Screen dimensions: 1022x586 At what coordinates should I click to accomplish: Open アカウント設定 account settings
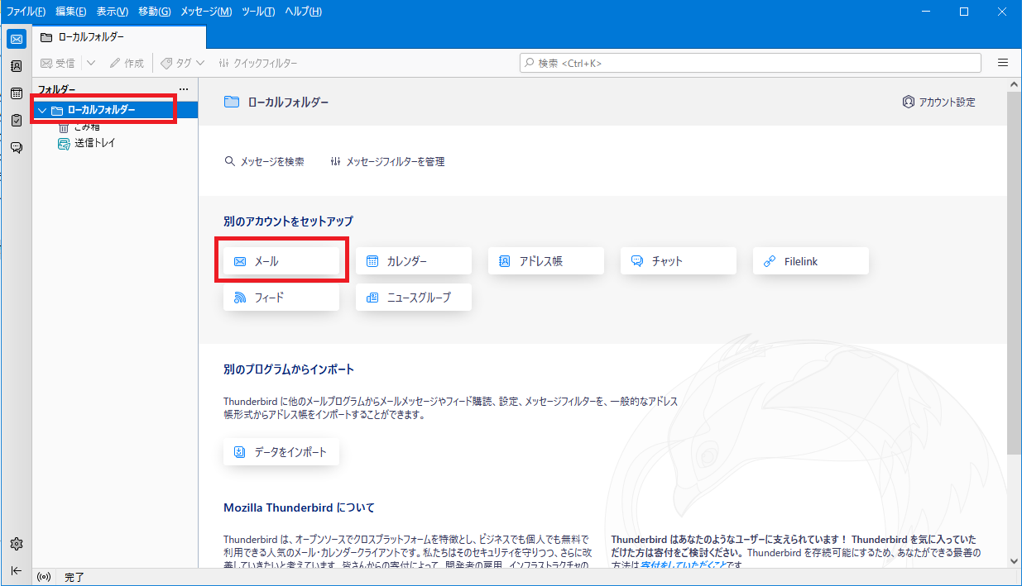coord(938,102)
